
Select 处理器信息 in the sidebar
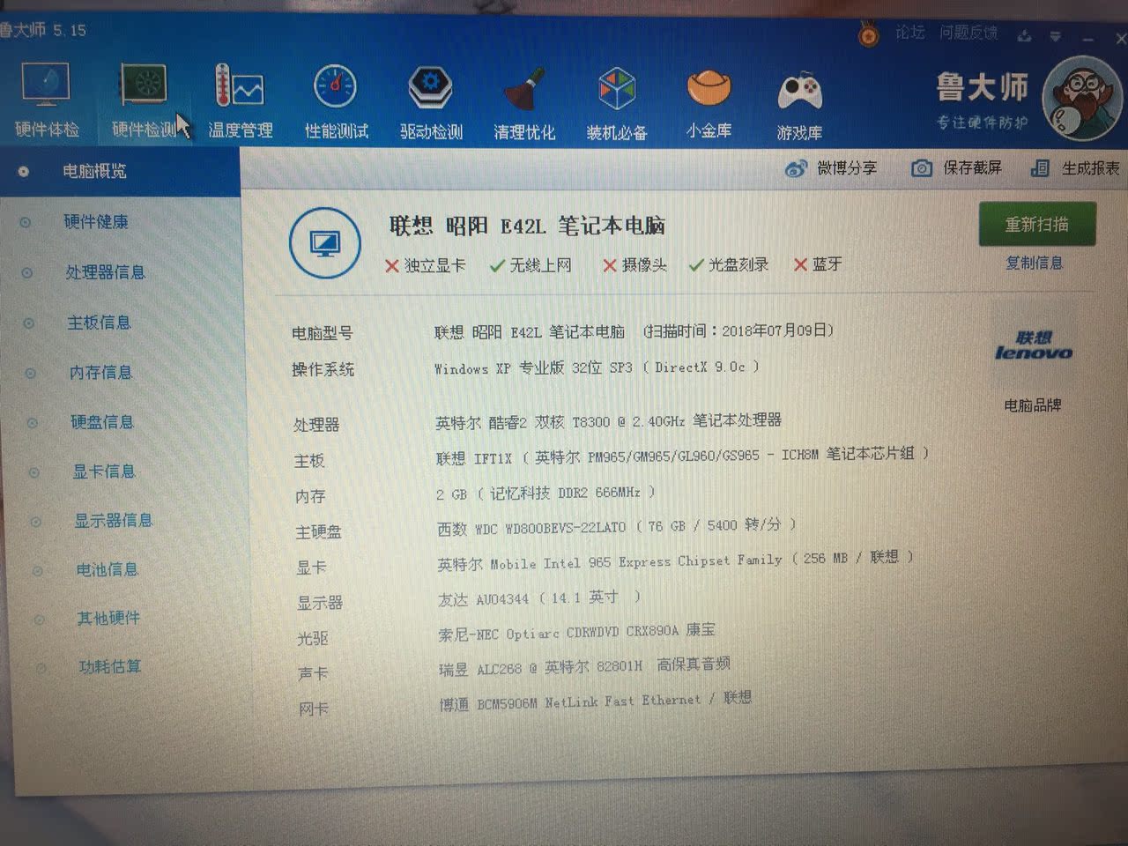point(105,271)
